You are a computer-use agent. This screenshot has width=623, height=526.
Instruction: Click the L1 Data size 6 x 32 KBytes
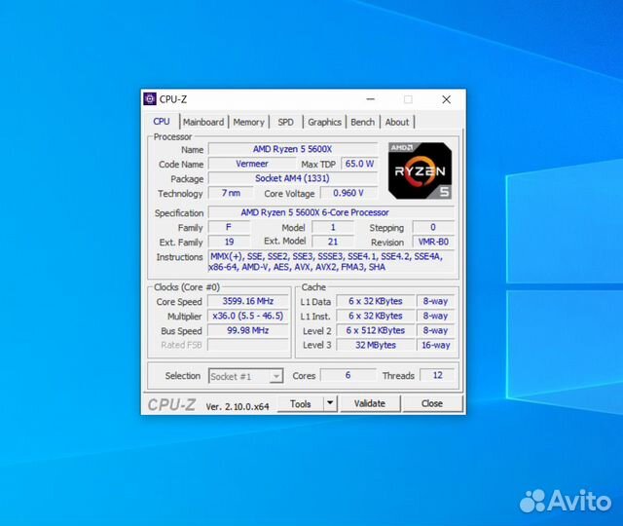click(x=376, y=301)
